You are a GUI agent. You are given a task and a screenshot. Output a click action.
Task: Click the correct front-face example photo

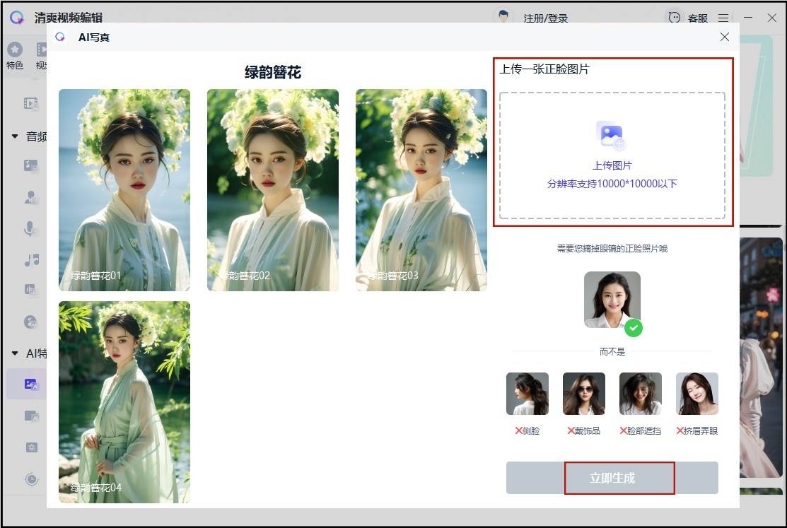(612, 300)
